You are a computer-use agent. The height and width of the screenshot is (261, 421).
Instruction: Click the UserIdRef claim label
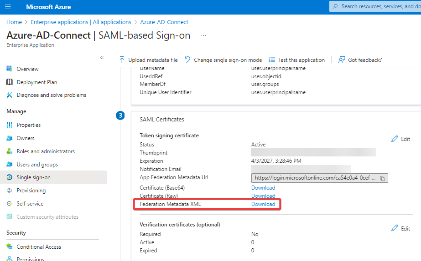click(x=151, y=76)
